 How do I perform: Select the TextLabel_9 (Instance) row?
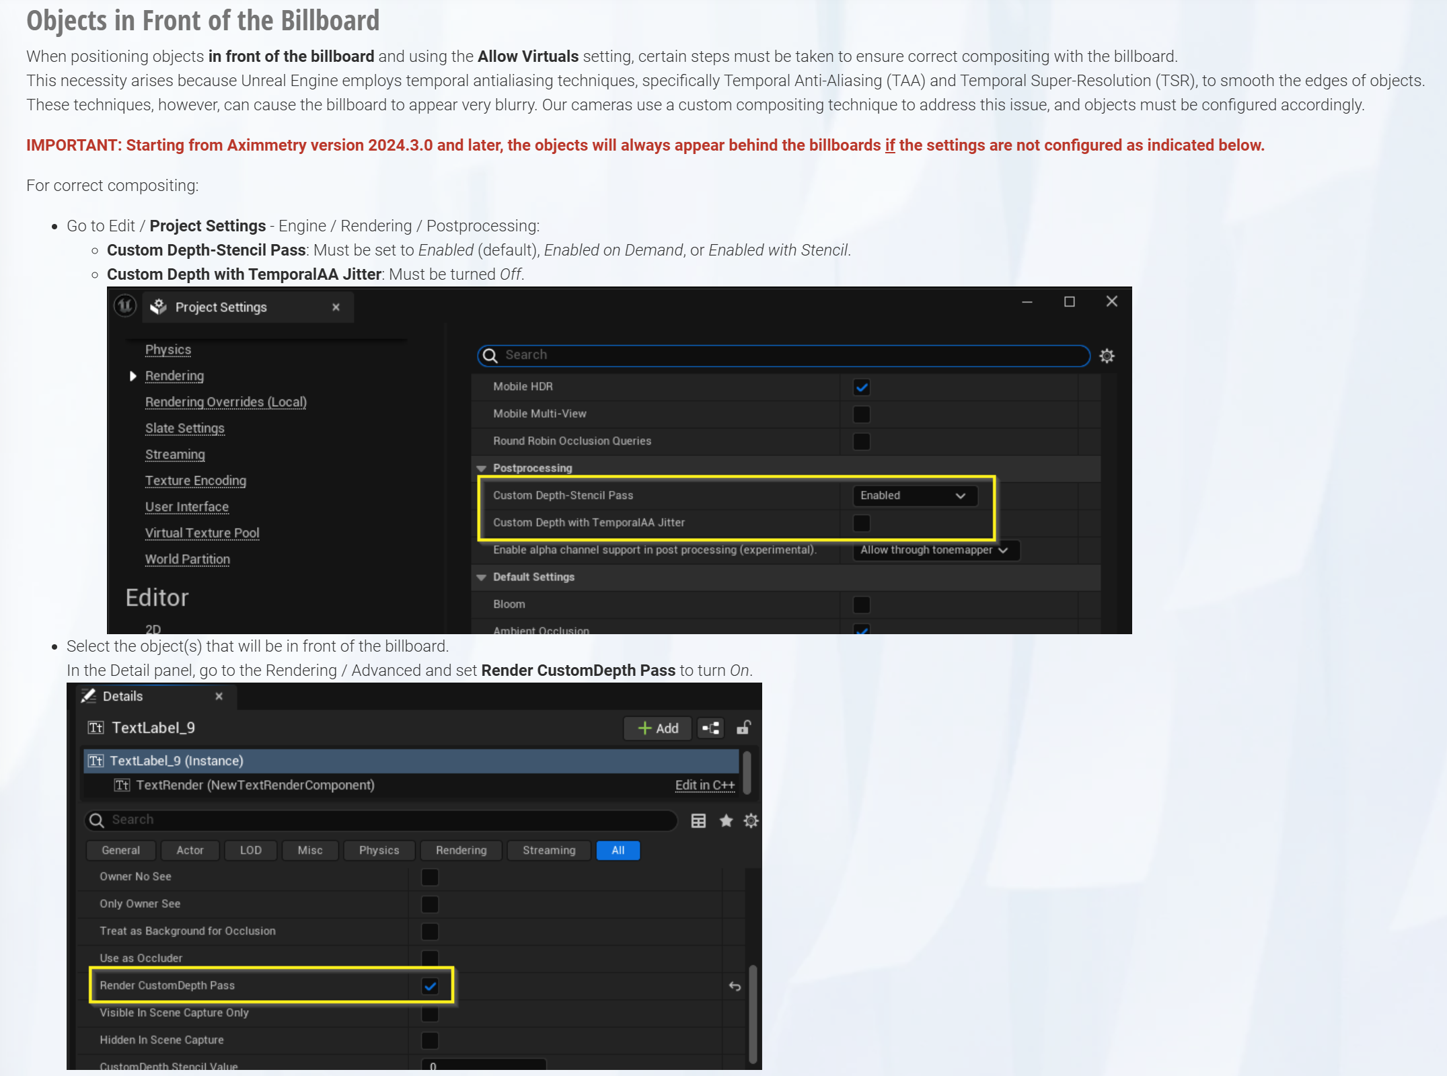click(411, 761)
